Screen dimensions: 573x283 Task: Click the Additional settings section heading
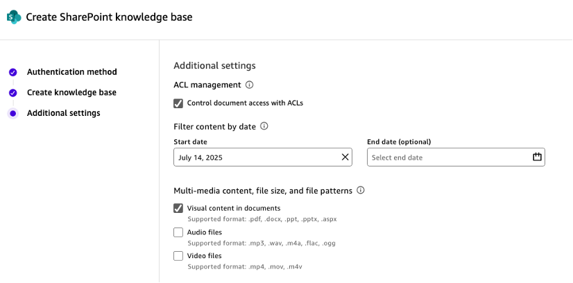[x=214, y=66]
